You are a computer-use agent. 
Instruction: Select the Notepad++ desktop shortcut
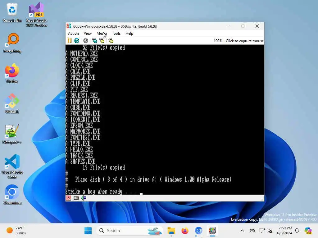[x=12, y=134]
